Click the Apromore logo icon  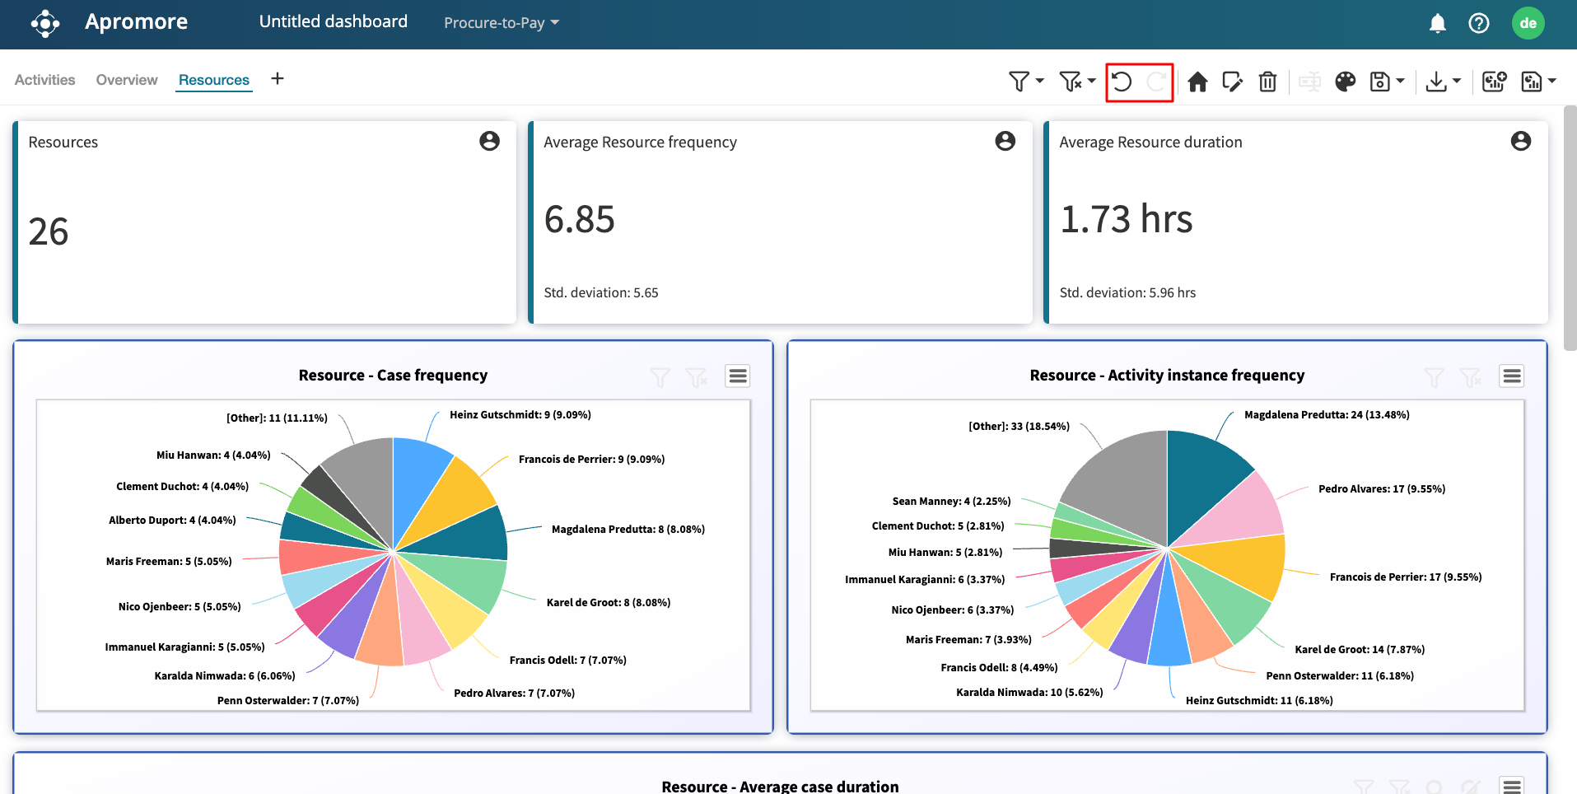(45, 23)
